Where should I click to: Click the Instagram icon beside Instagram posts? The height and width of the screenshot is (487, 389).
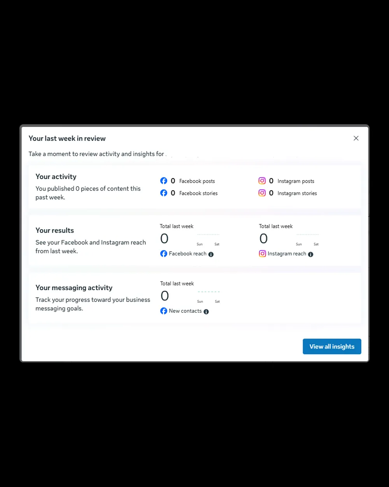click(x=262, y=181)
